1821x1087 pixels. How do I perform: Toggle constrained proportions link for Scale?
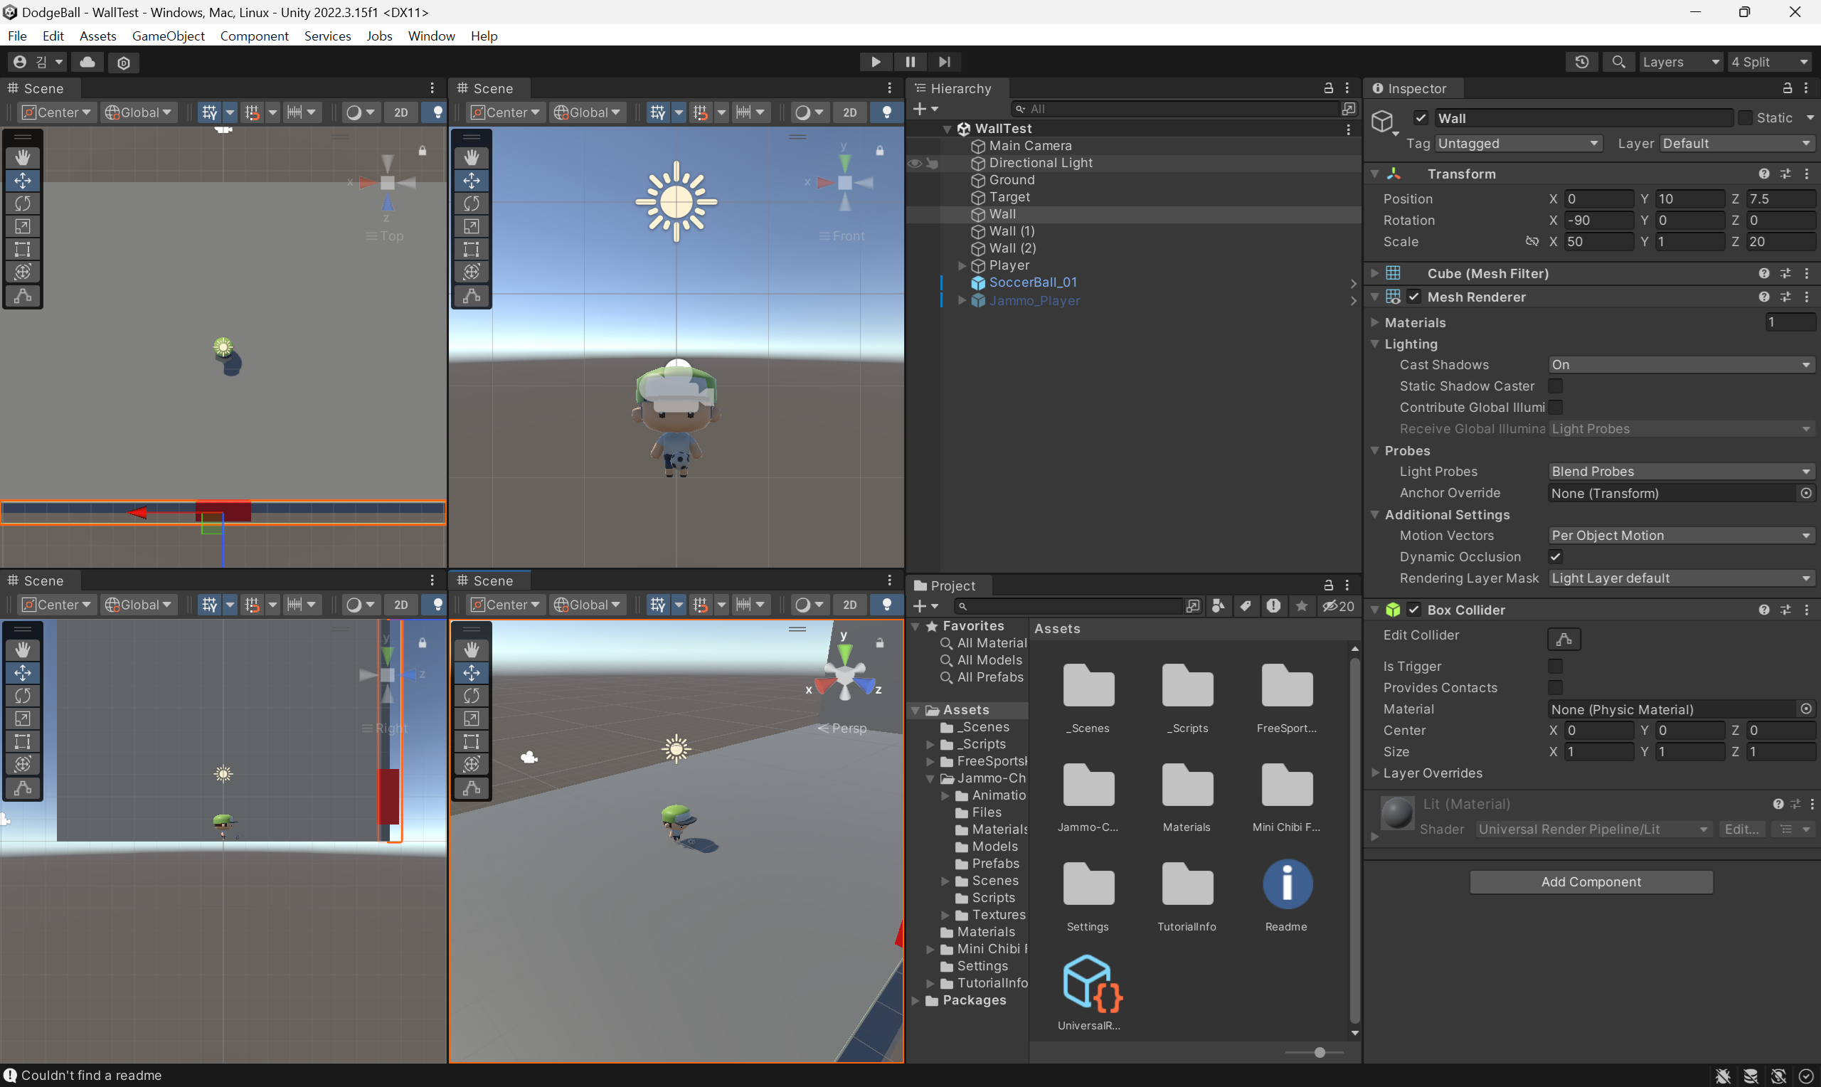[1531, 241]
